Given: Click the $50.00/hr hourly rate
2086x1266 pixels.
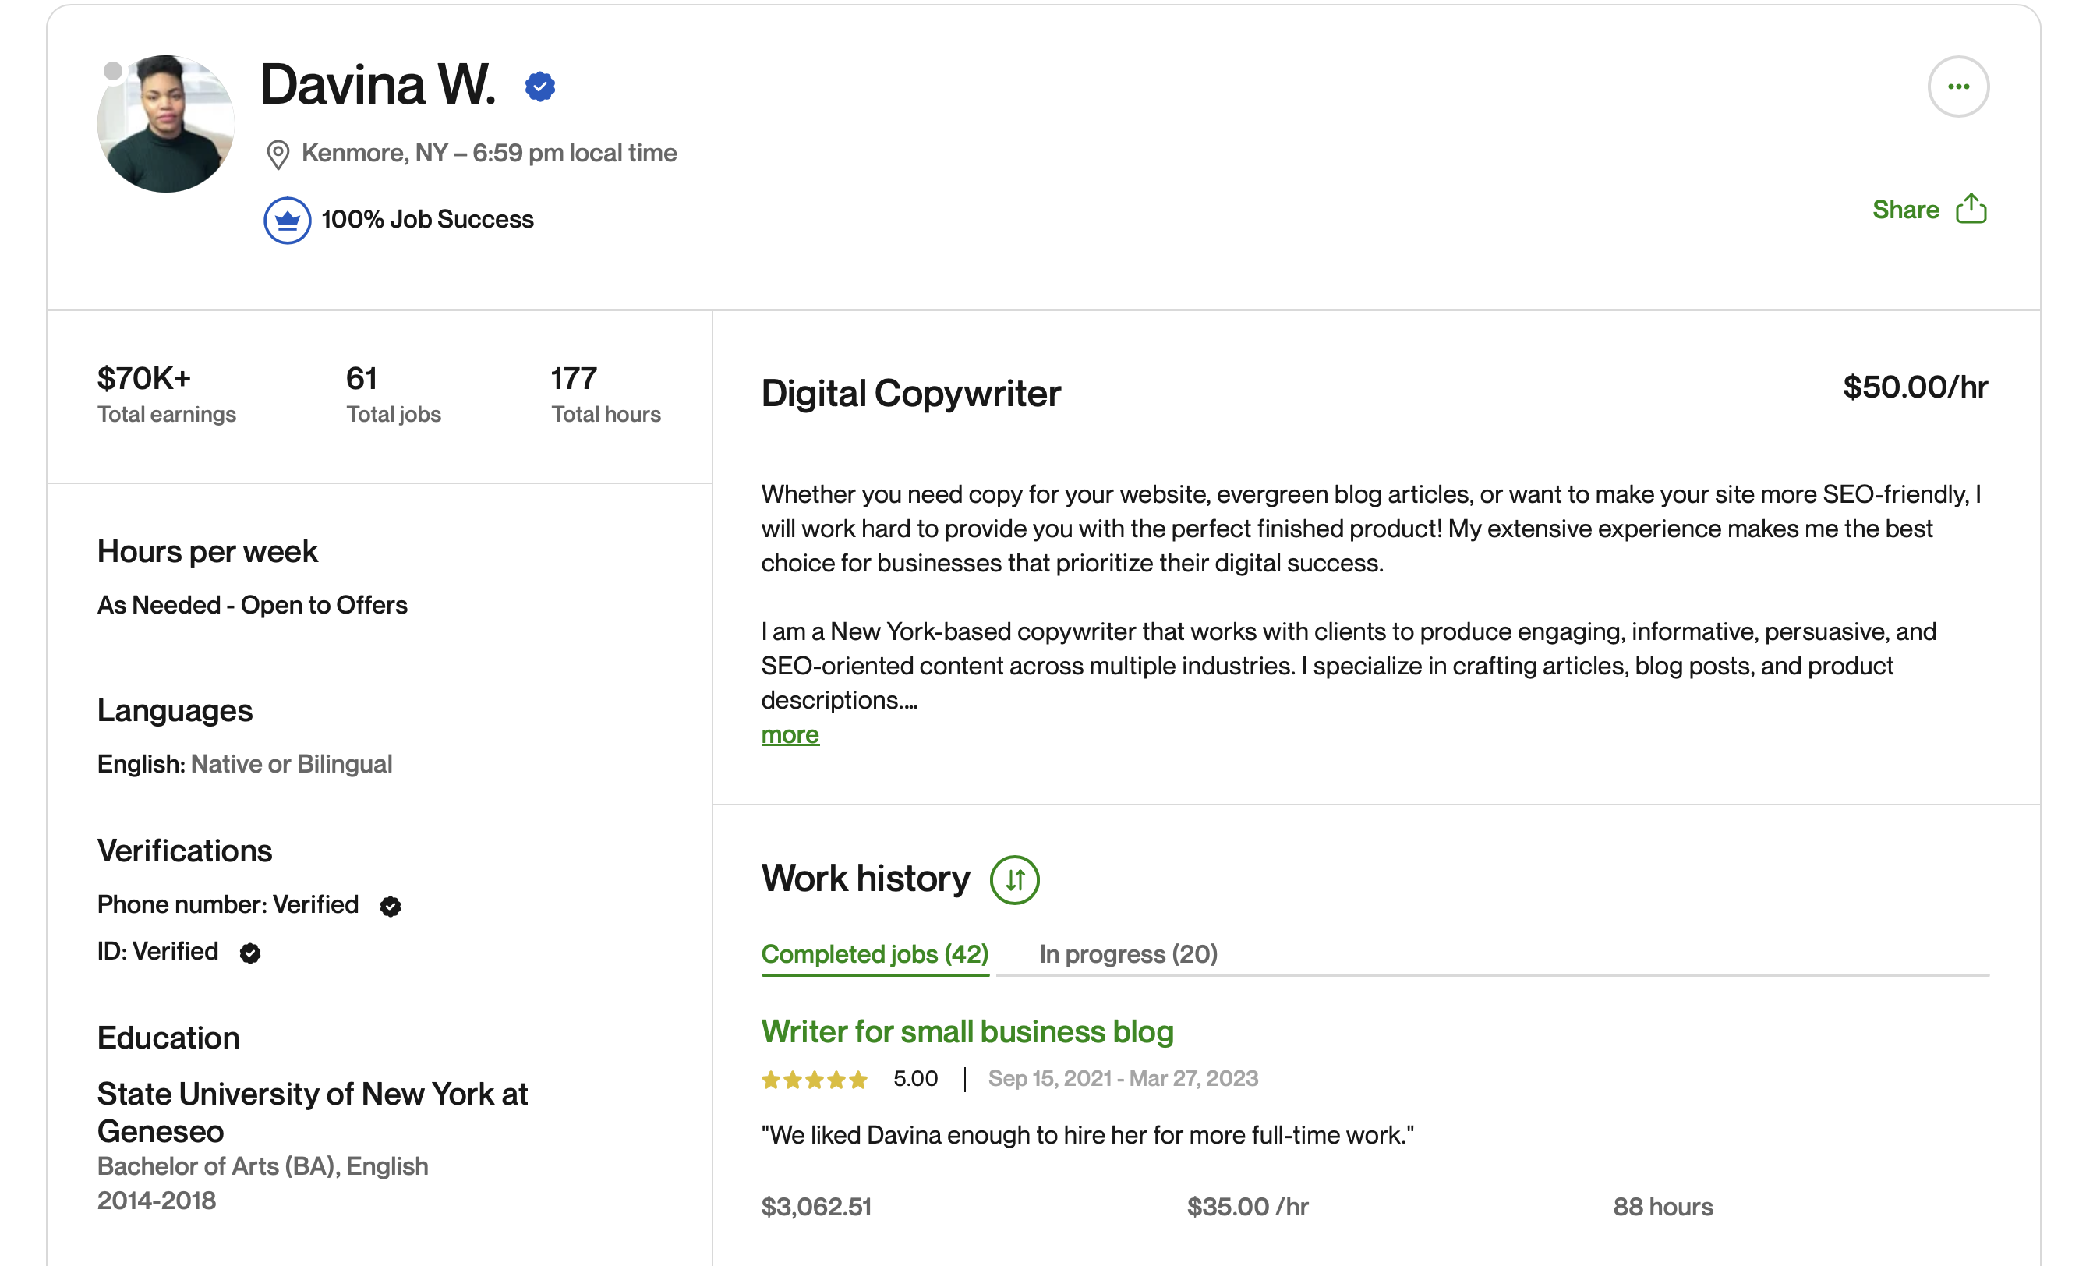Looking at the screenshot, I should click(1915, 387).
